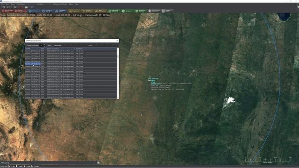
Task: Open Boat Operations
Action: [101, 11]
